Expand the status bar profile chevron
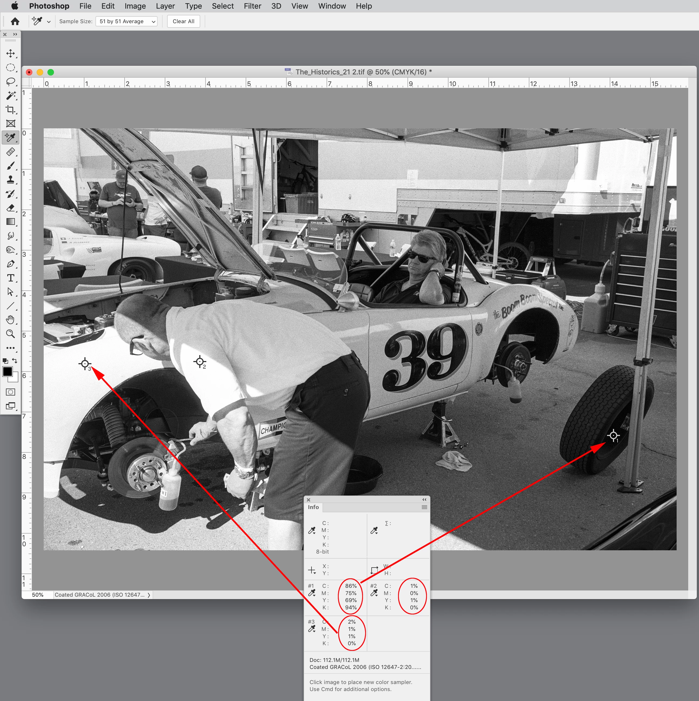Screen dimensions: 699x701 pos(149,595)
